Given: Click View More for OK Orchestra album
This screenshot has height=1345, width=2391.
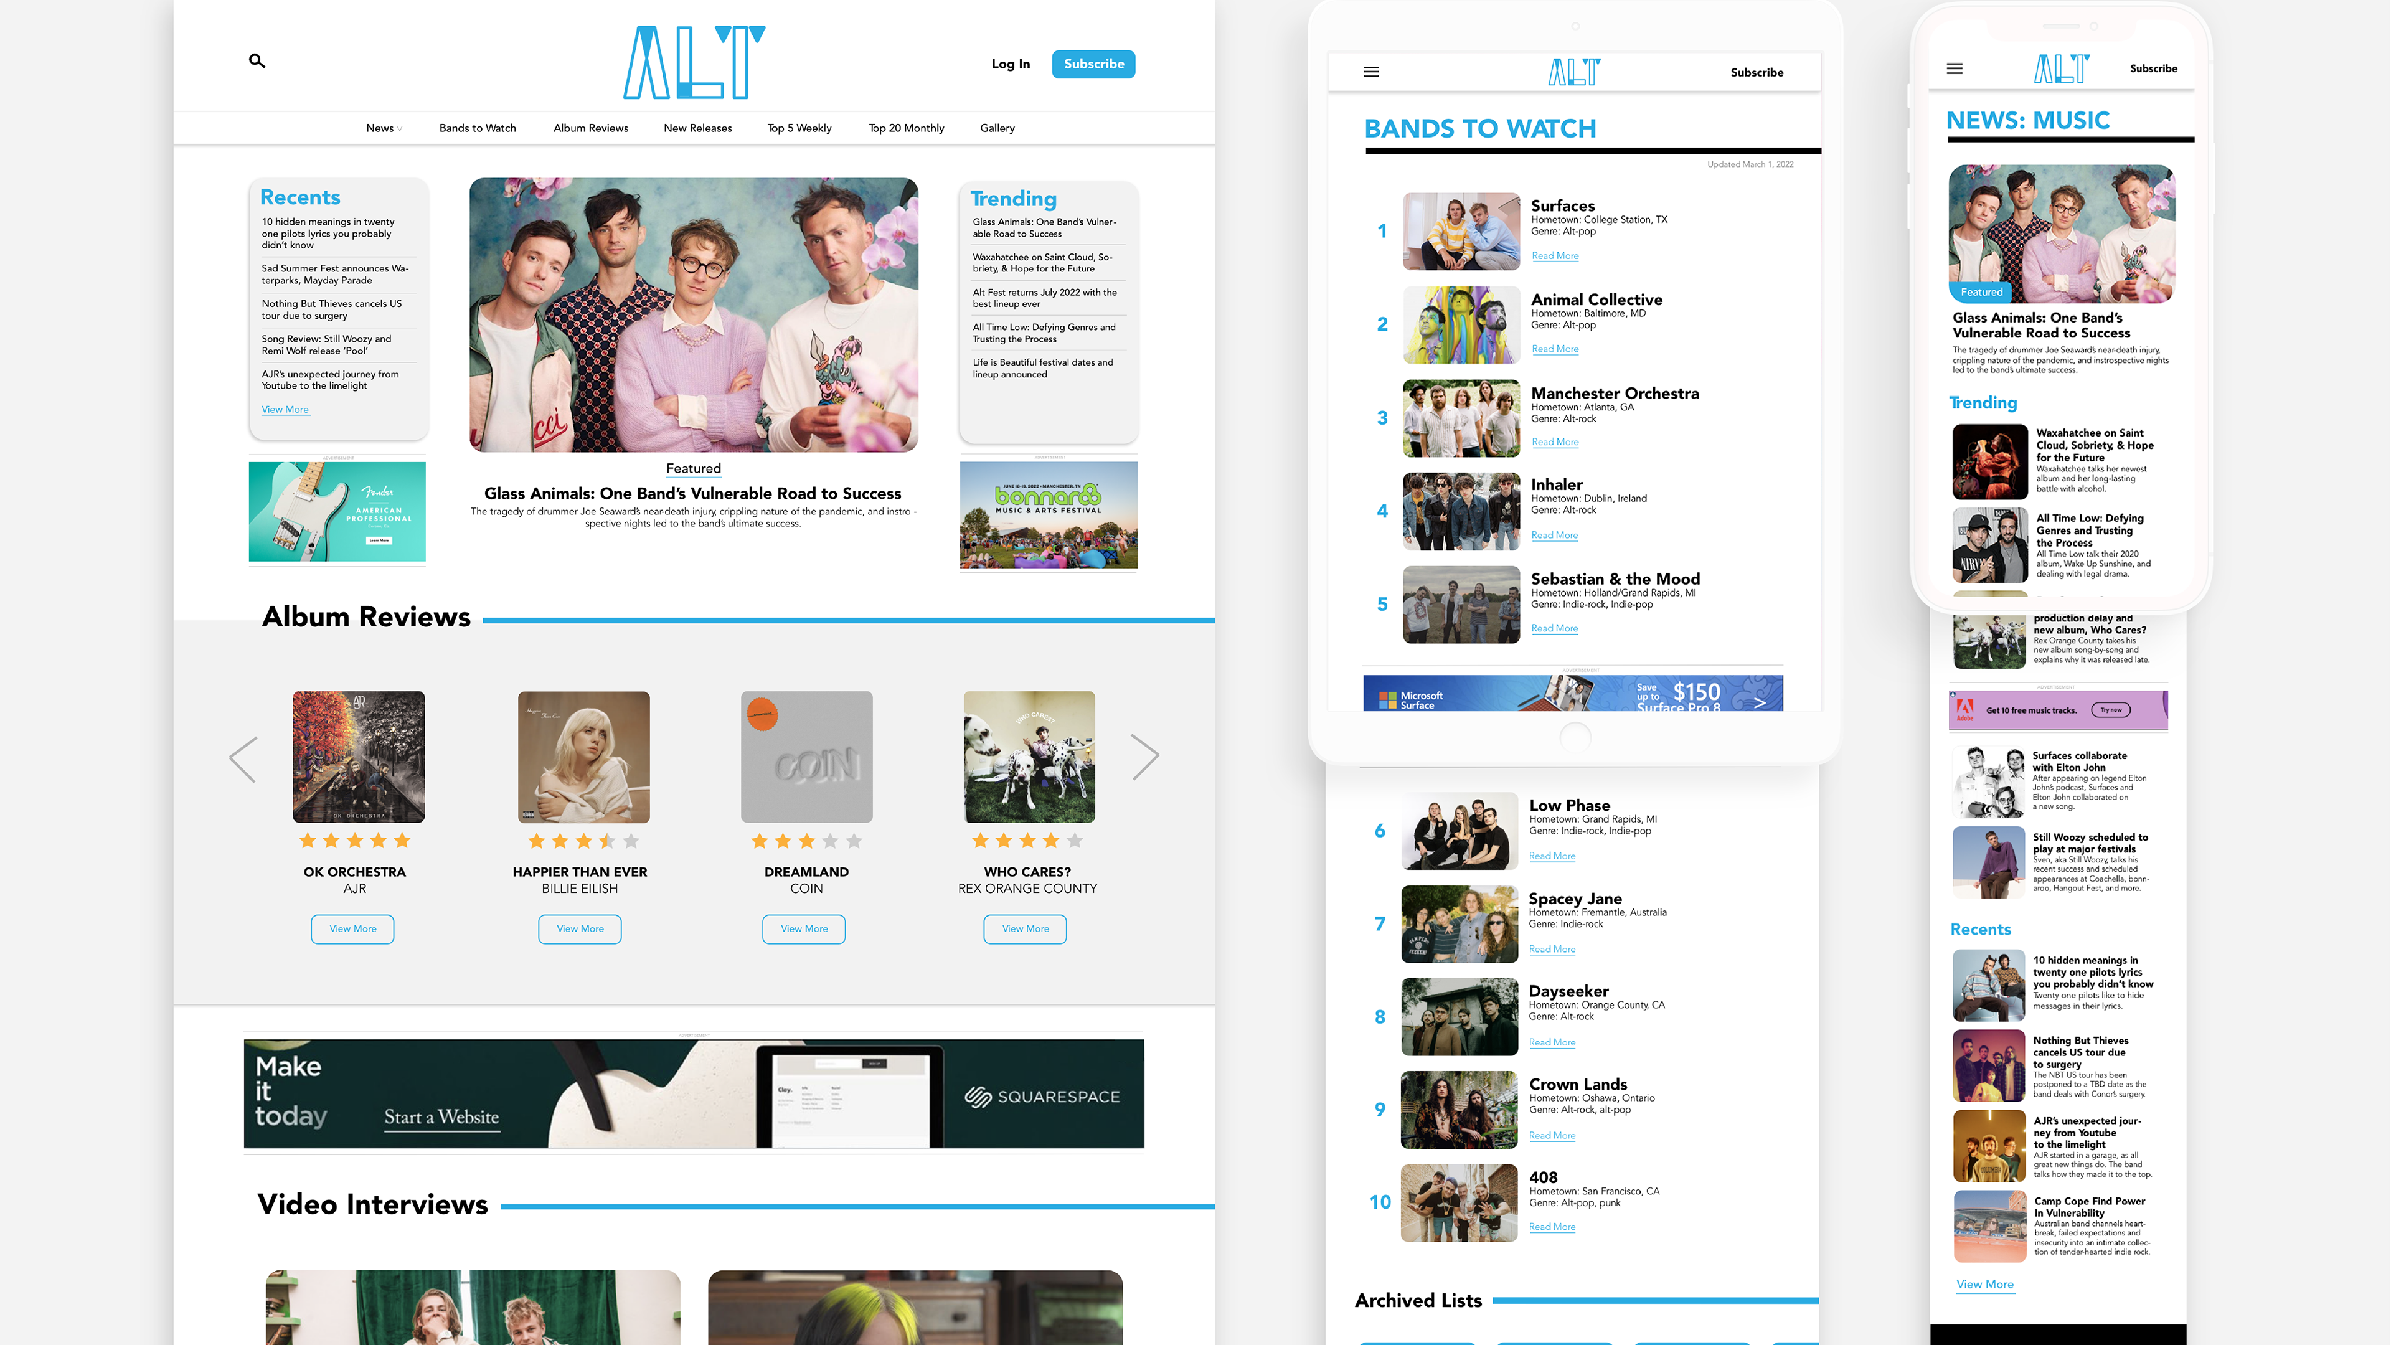Looking at the screenshot, I should (x=352, y=929).
